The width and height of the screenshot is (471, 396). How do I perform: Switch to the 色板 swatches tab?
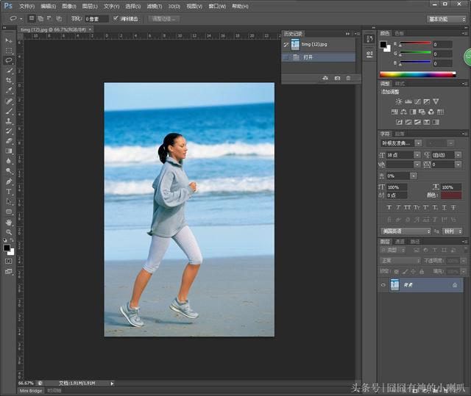[400, 33]
